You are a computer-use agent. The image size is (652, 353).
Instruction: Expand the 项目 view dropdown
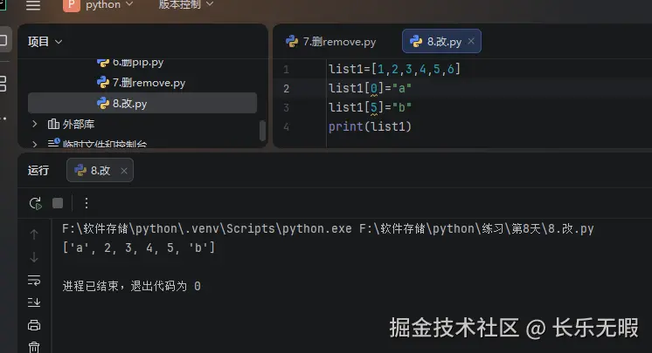point(45,42)
